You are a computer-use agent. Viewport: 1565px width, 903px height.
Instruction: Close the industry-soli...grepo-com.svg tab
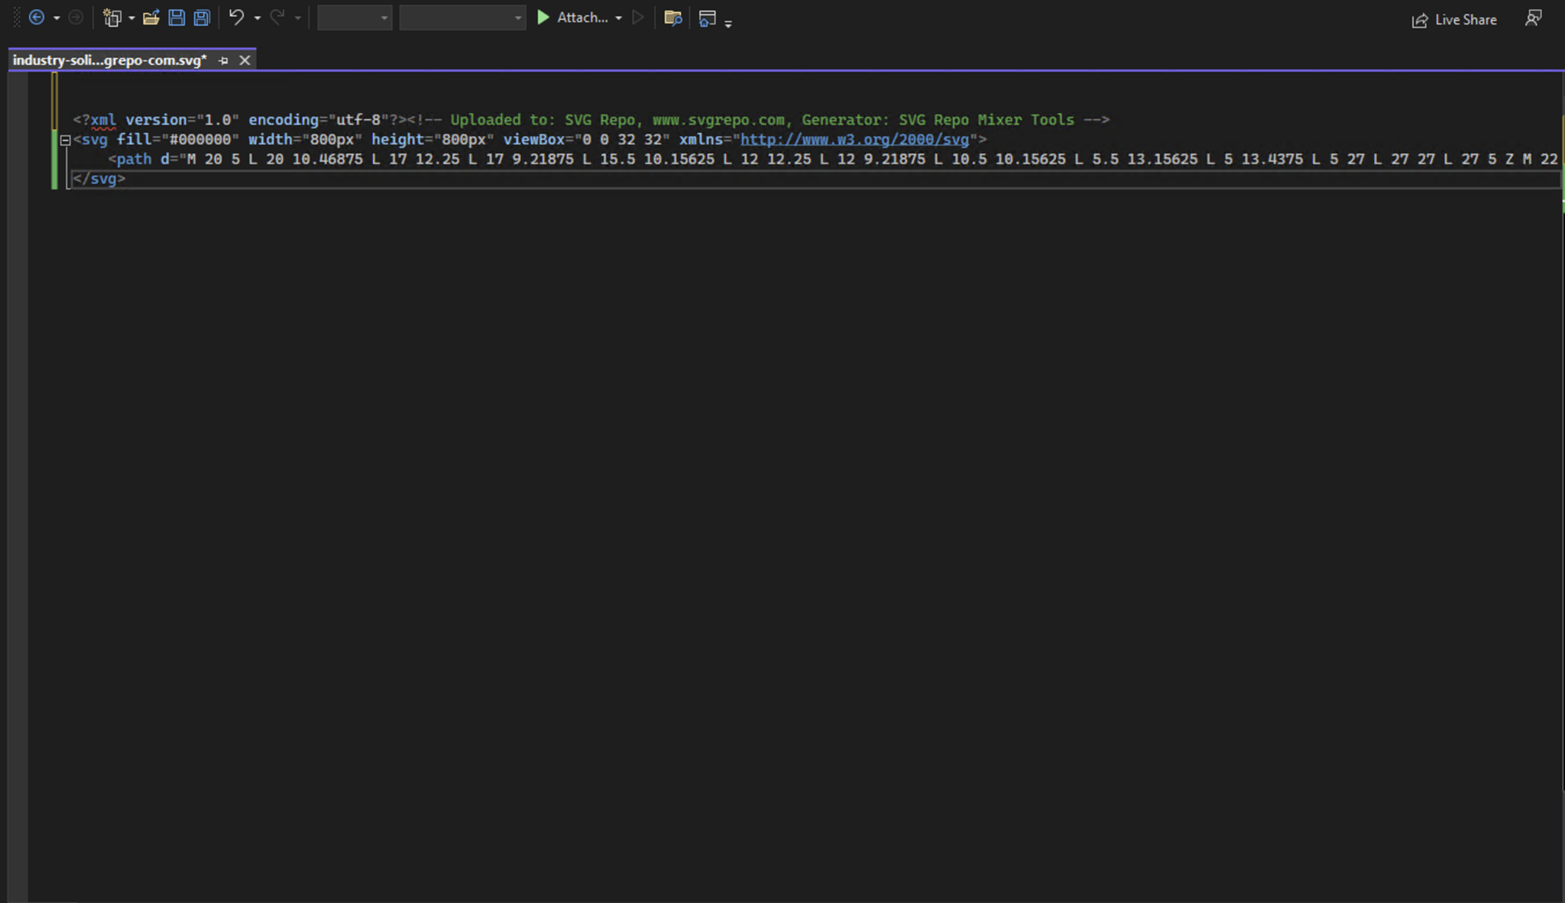coord(245,60)
